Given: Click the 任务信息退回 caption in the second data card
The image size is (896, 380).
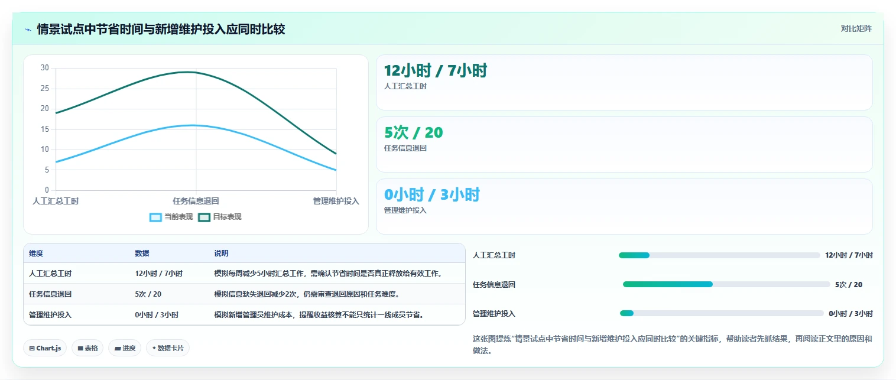Looking at the screenshot, I should click(x=405, y=148).
